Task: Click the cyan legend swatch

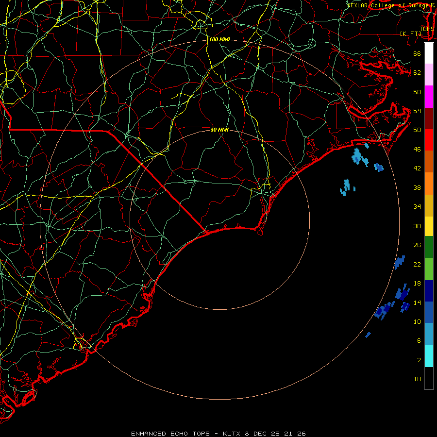Action: pyautogui.click(x=429, y=356)
